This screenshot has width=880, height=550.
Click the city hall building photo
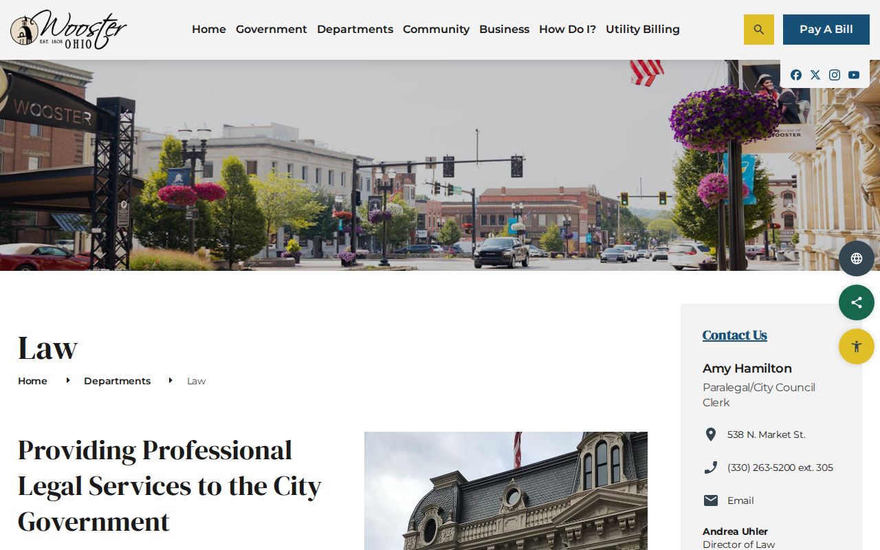tap(506, 491)
